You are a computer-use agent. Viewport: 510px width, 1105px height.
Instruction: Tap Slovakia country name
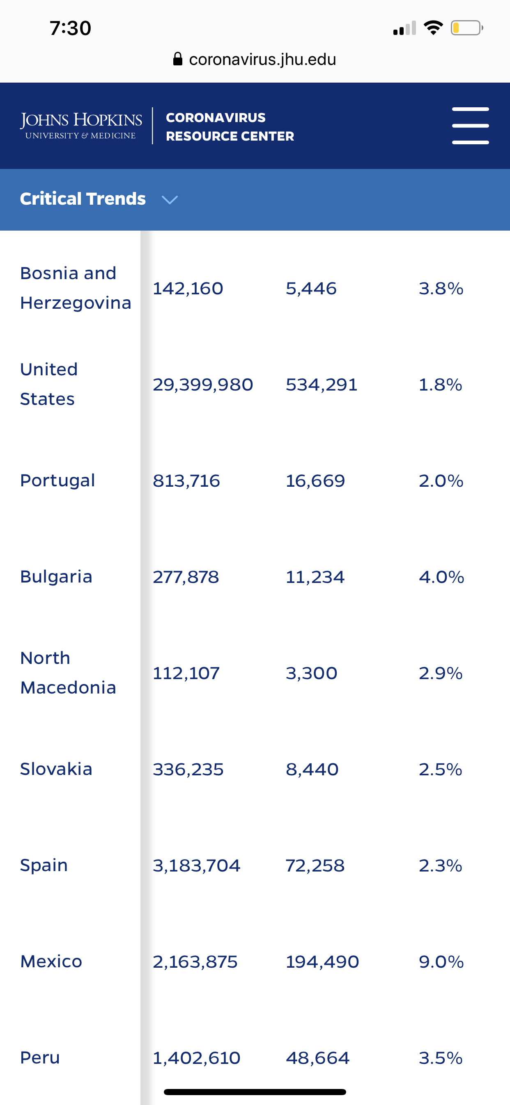56,769
